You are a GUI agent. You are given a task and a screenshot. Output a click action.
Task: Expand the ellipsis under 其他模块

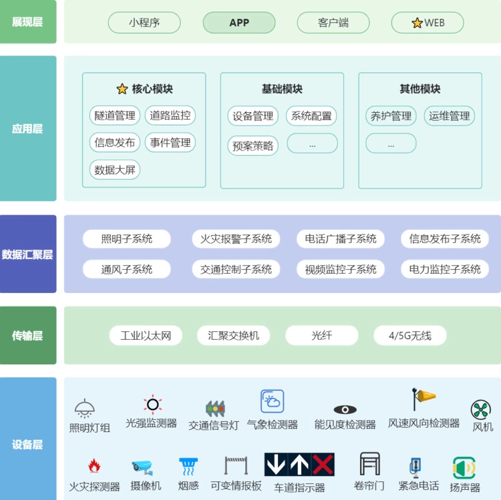click(391, 144)
